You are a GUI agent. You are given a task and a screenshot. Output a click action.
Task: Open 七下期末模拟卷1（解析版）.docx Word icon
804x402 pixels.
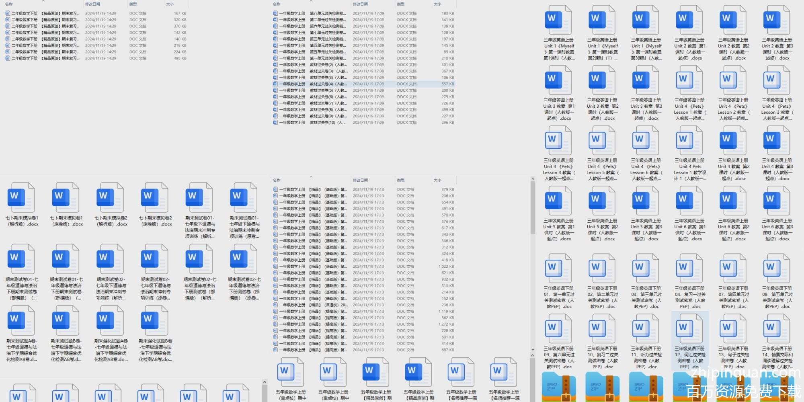pos(21,197)
